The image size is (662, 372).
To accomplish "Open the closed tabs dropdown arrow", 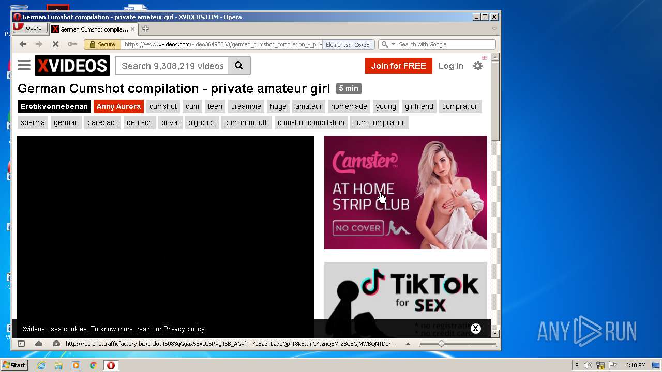I will 494,29.
